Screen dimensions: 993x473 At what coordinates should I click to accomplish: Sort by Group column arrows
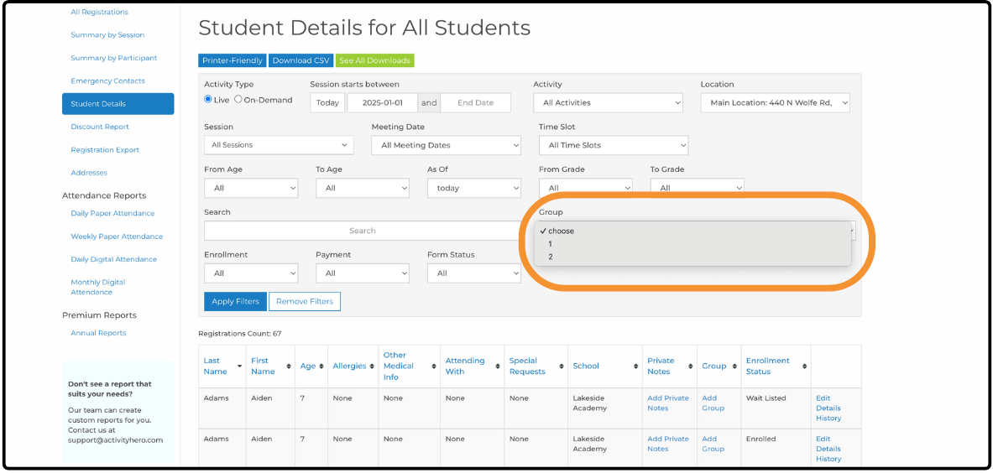click(734, 366)
